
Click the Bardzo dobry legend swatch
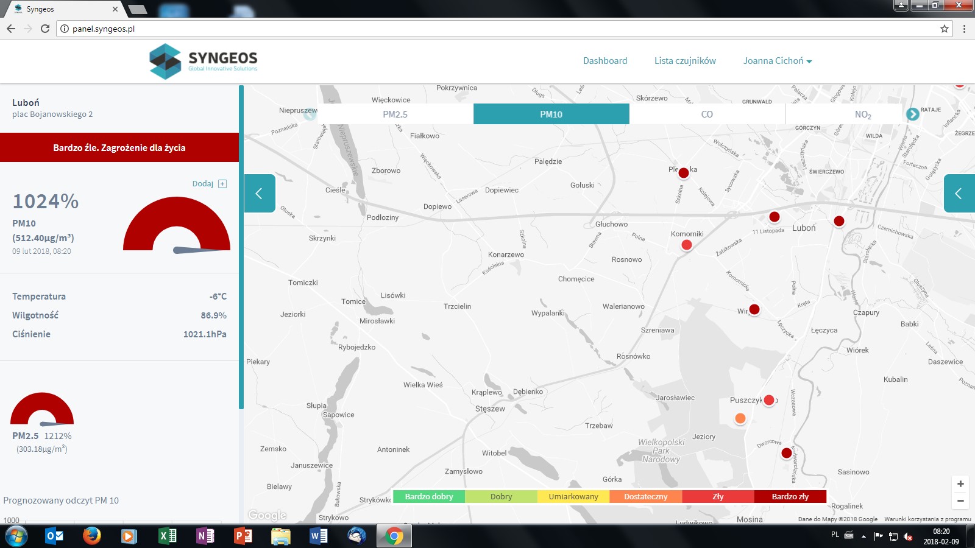429,496
